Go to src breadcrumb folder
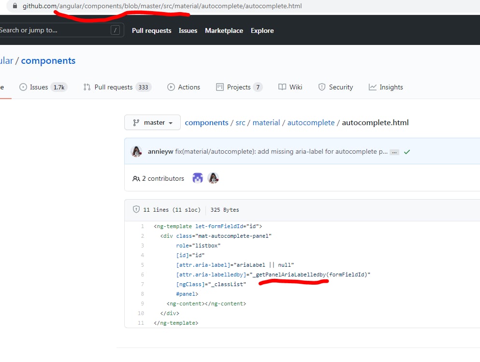Viewport: 480px width, 362px height. click(x=240, y=123)
